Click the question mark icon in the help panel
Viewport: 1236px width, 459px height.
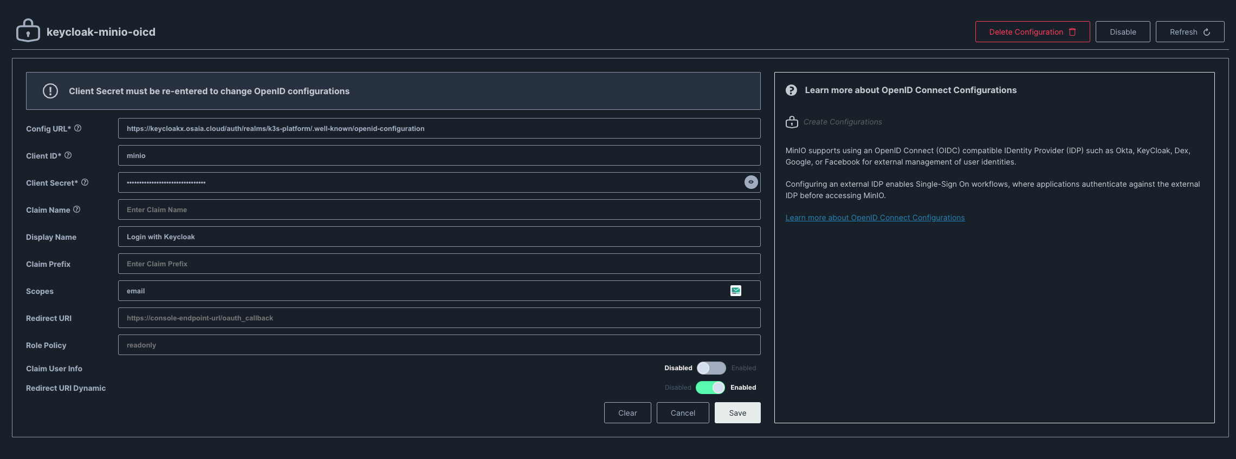coord(791,90)
